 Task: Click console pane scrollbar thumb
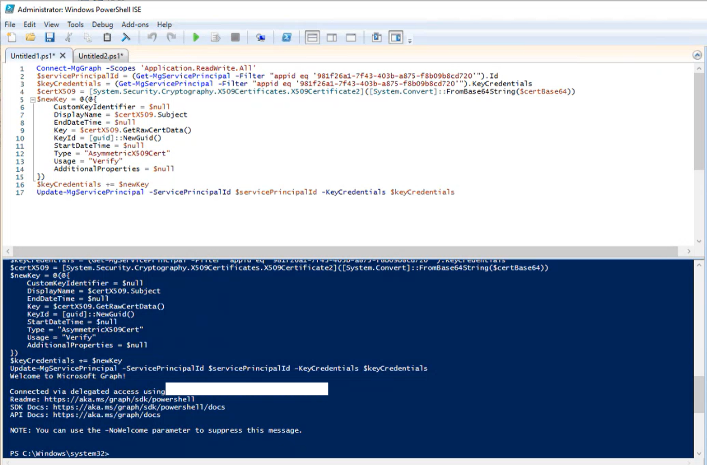699,394
